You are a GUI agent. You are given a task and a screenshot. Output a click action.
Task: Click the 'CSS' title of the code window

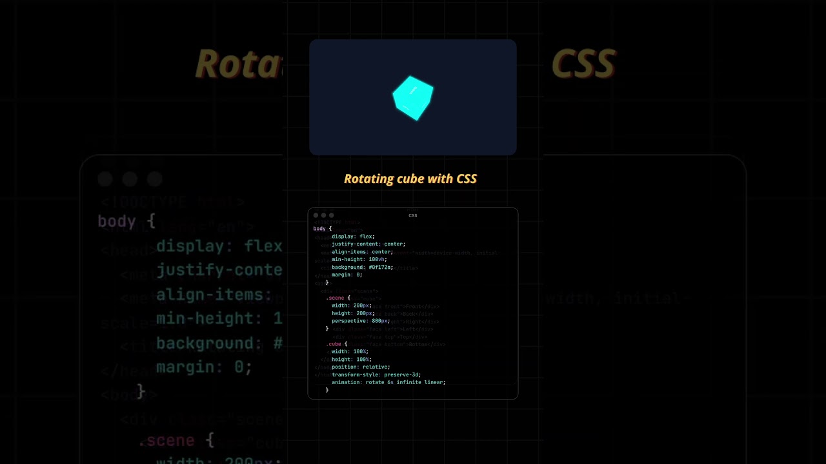(x=413, y=216)
